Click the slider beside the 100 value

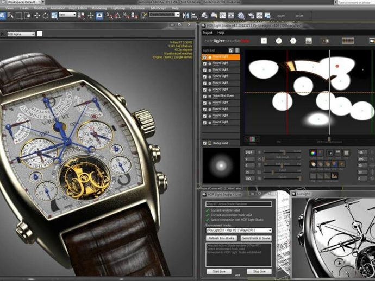(282, 178)
